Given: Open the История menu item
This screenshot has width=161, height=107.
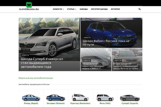Looking at the screenshot, I should click(115, 9).
